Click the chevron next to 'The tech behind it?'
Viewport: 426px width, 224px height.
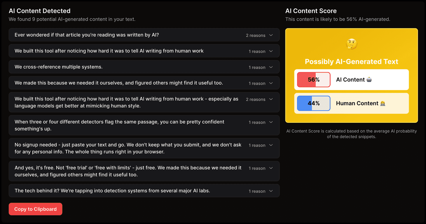pyautogui.click(x=270, y=191)
